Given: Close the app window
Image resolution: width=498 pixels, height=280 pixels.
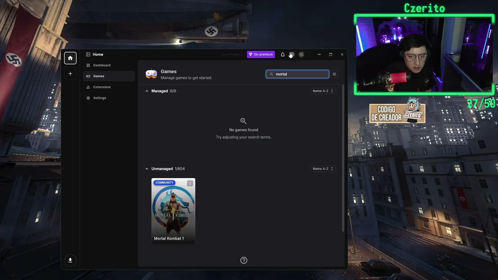Looking at the screenshot, I should coord(342,54).
